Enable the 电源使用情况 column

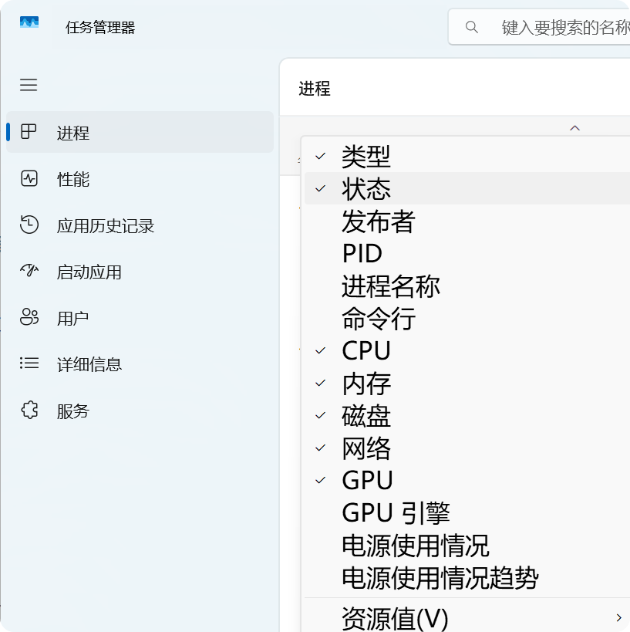pos(467,545)
